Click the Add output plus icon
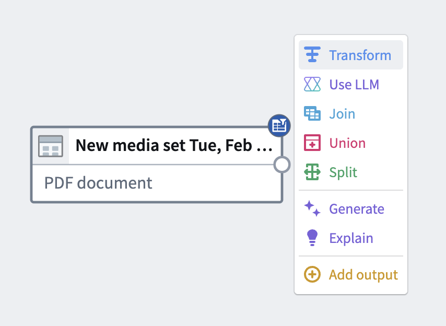This screenshot has width=446, height=326. point(312,274)
